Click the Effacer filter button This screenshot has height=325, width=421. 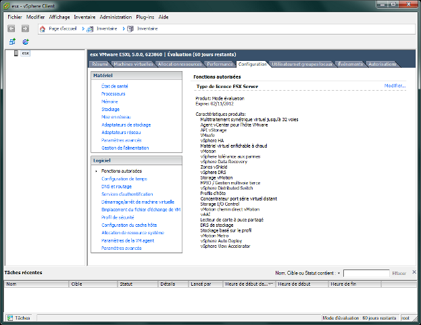(x=399, y=273)
